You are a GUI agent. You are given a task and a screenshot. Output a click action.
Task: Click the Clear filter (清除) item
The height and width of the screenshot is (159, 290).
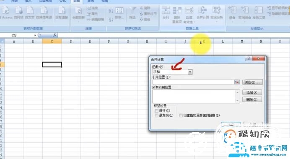pos(145,8)
